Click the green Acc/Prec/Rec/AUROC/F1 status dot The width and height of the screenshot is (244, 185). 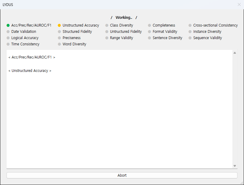[x=8, y=25]
